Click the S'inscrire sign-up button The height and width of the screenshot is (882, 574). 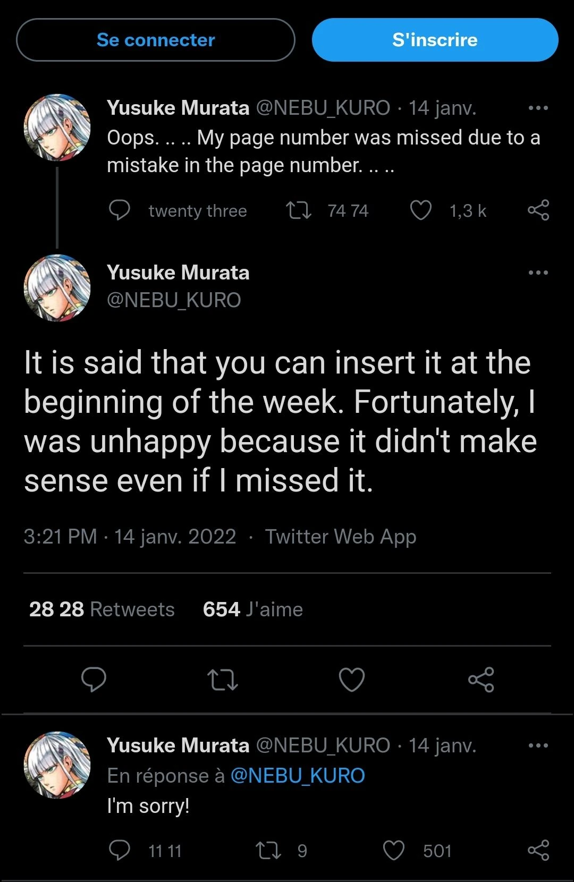[435, 40]
